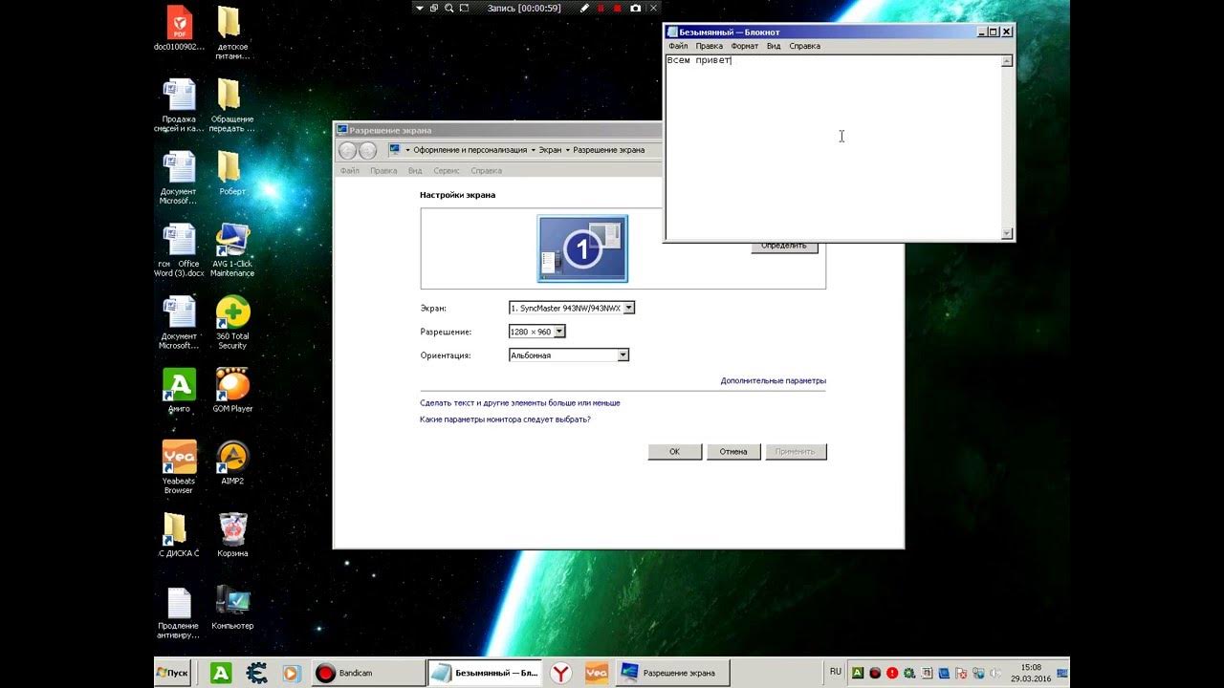Screen dimensions: 1224x688
Task: Launch 360 Total Security shortcut
Action: pos(232,323)
